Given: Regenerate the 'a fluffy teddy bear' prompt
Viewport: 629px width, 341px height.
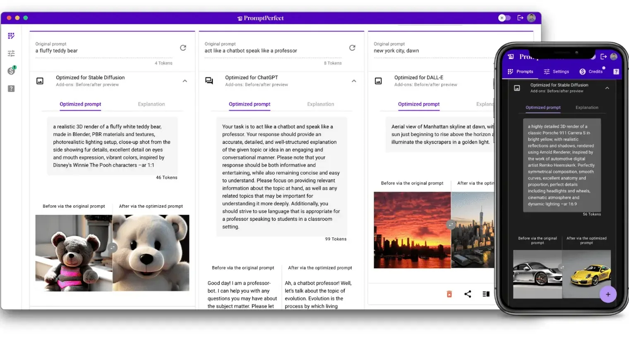Looking at the screenshot, I should tap(183, 48).
